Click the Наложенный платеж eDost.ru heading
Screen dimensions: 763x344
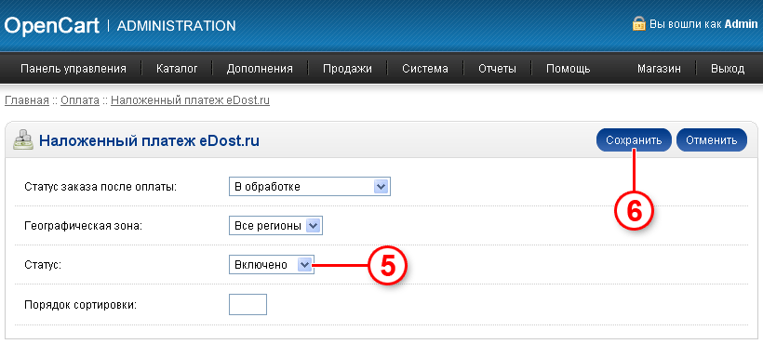coord(149,141)
